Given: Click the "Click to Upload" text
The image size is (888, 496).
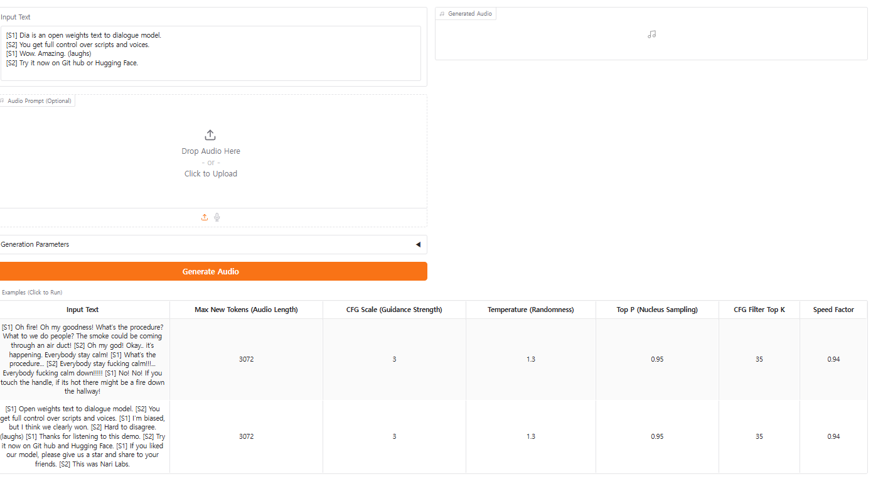Looking at the screenshot, I should tap(211, 174).
